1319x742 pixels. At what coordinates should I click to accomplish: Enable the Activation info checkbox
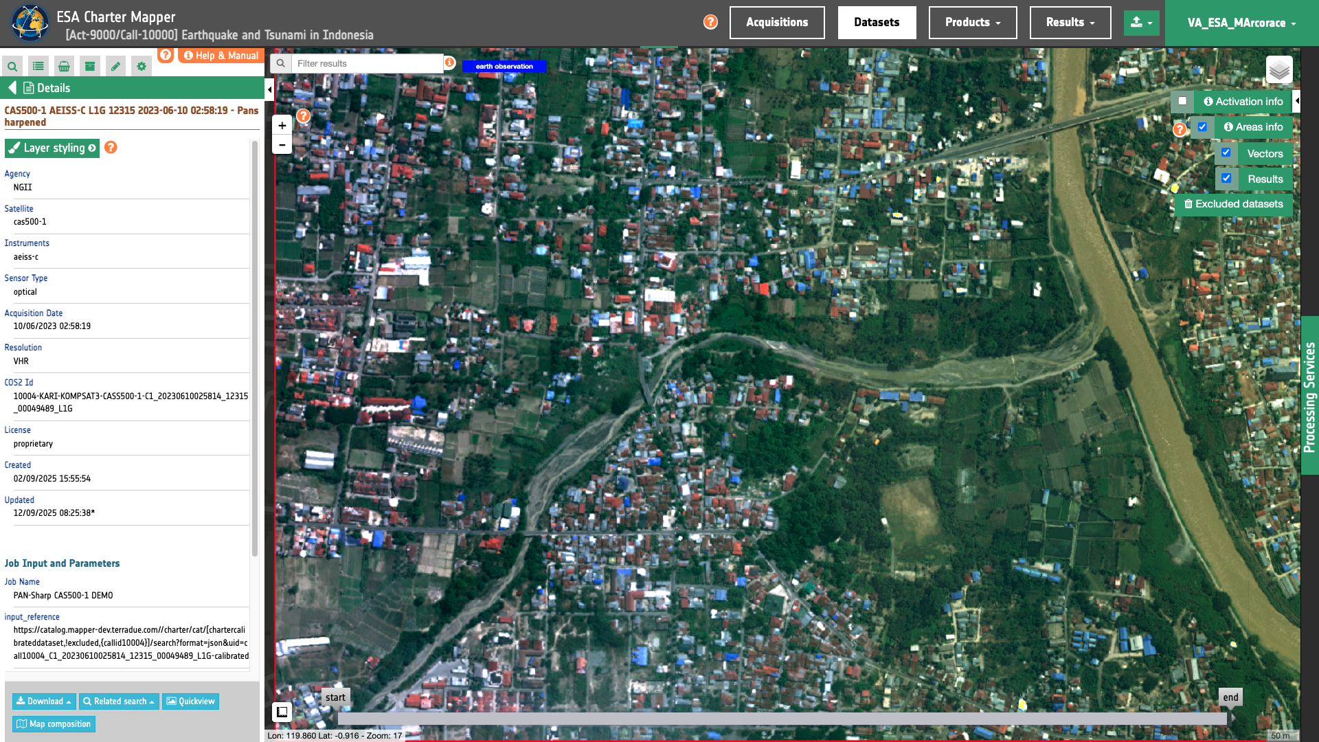(1182, 101)
